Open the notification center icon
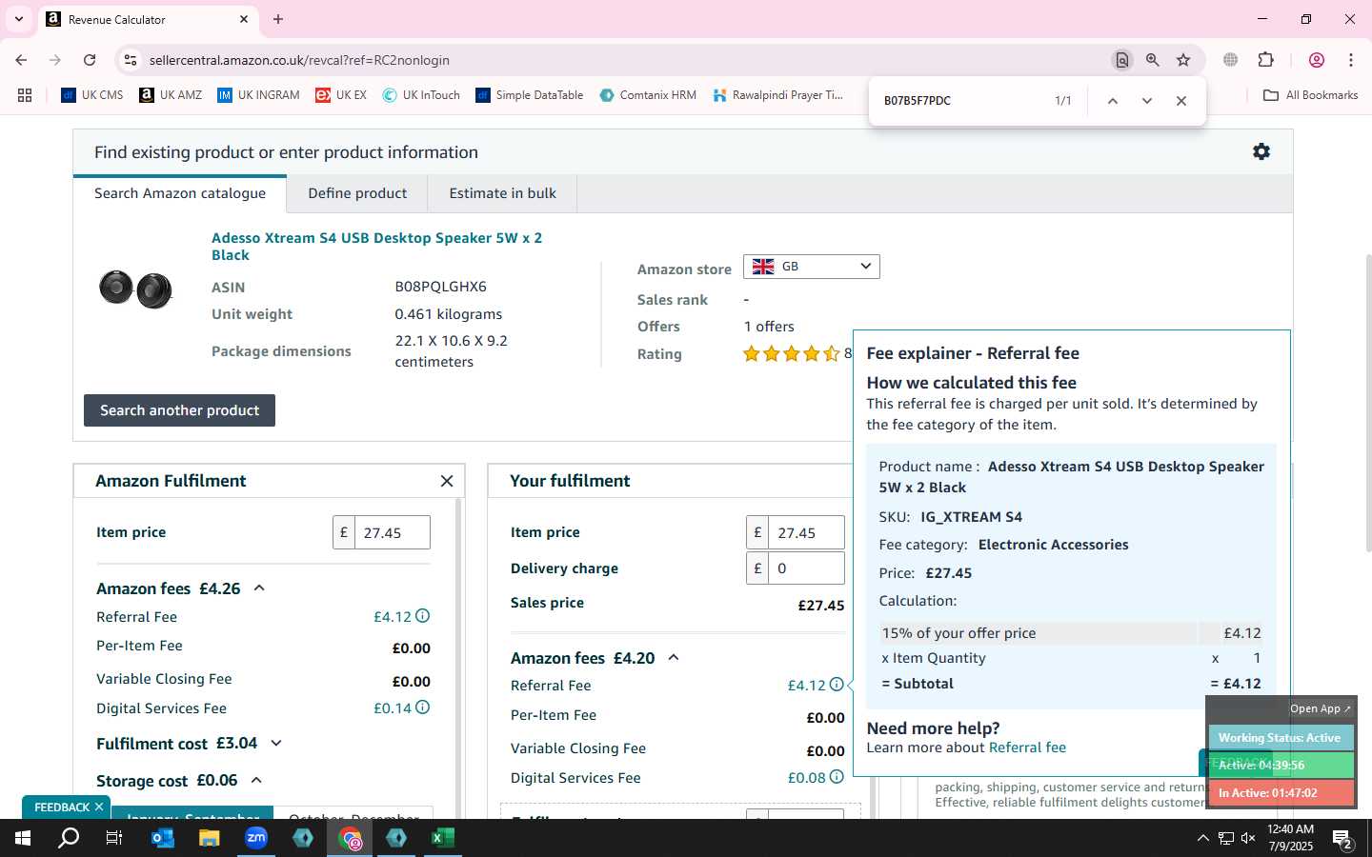The height and width of the screenshot is (857, 1372). [1342, 839]
